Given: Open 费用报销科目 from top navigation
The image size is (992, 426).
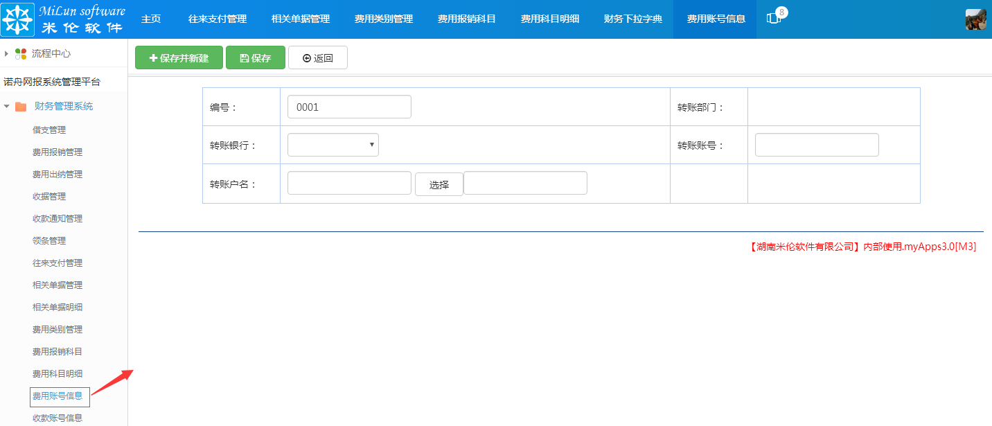Looking at the screenshot, I should [x=467, y=19].
